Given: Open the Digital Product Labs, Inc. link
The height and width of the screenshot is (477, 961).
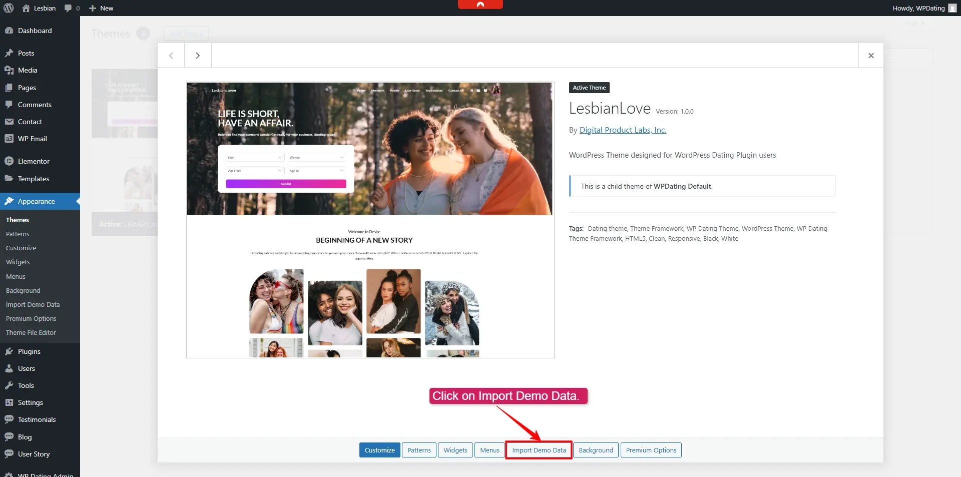Looking at the screenshot, I should pos(623,130).
